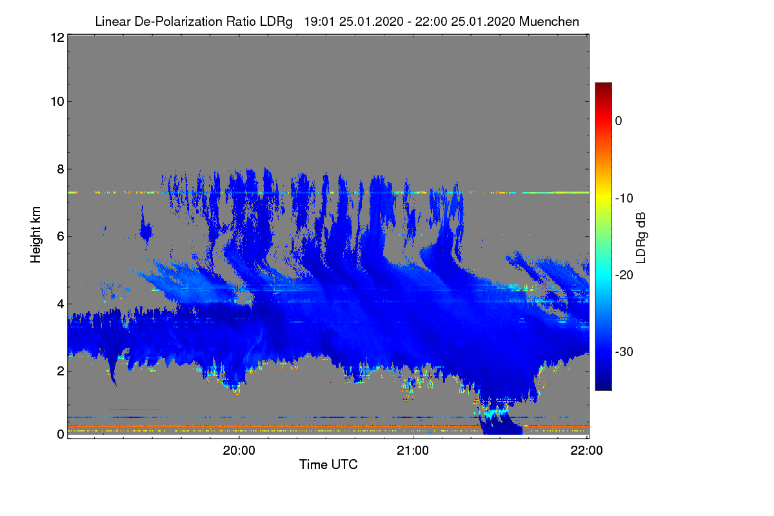Viewport: 774px width, 516px height.
Task: Click the colorbar tick label '-20'
Action: click(x=624, y=275)
